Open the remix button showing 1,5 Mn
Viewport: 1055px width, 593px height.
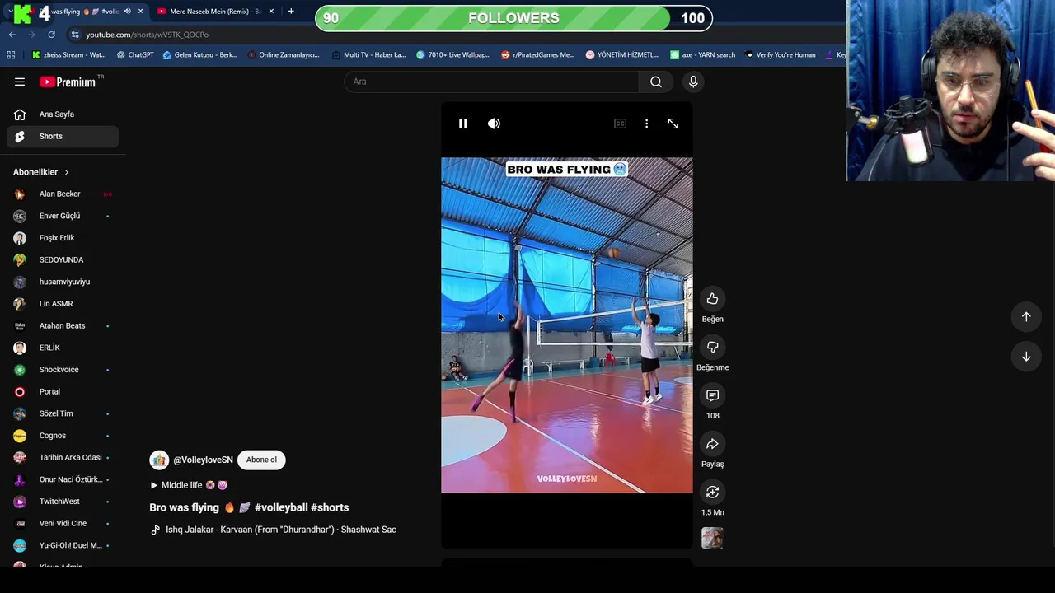(712, 492)
